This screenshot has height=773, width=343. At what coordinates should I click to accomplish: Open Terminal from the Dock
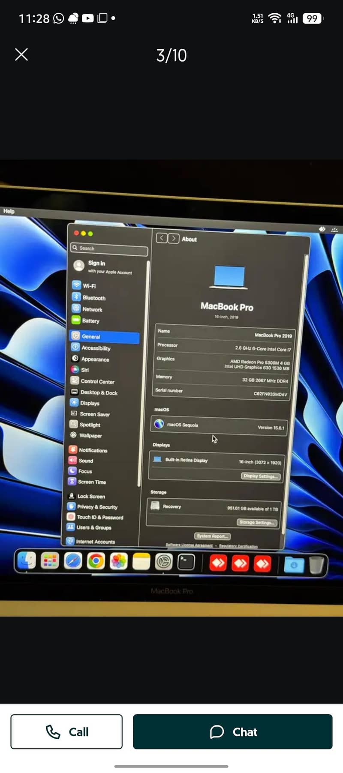[x=187, y=562]
